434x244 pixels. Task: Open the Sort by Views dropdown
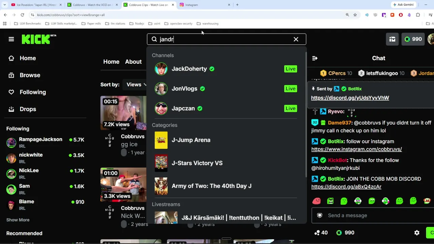(136, 85)
